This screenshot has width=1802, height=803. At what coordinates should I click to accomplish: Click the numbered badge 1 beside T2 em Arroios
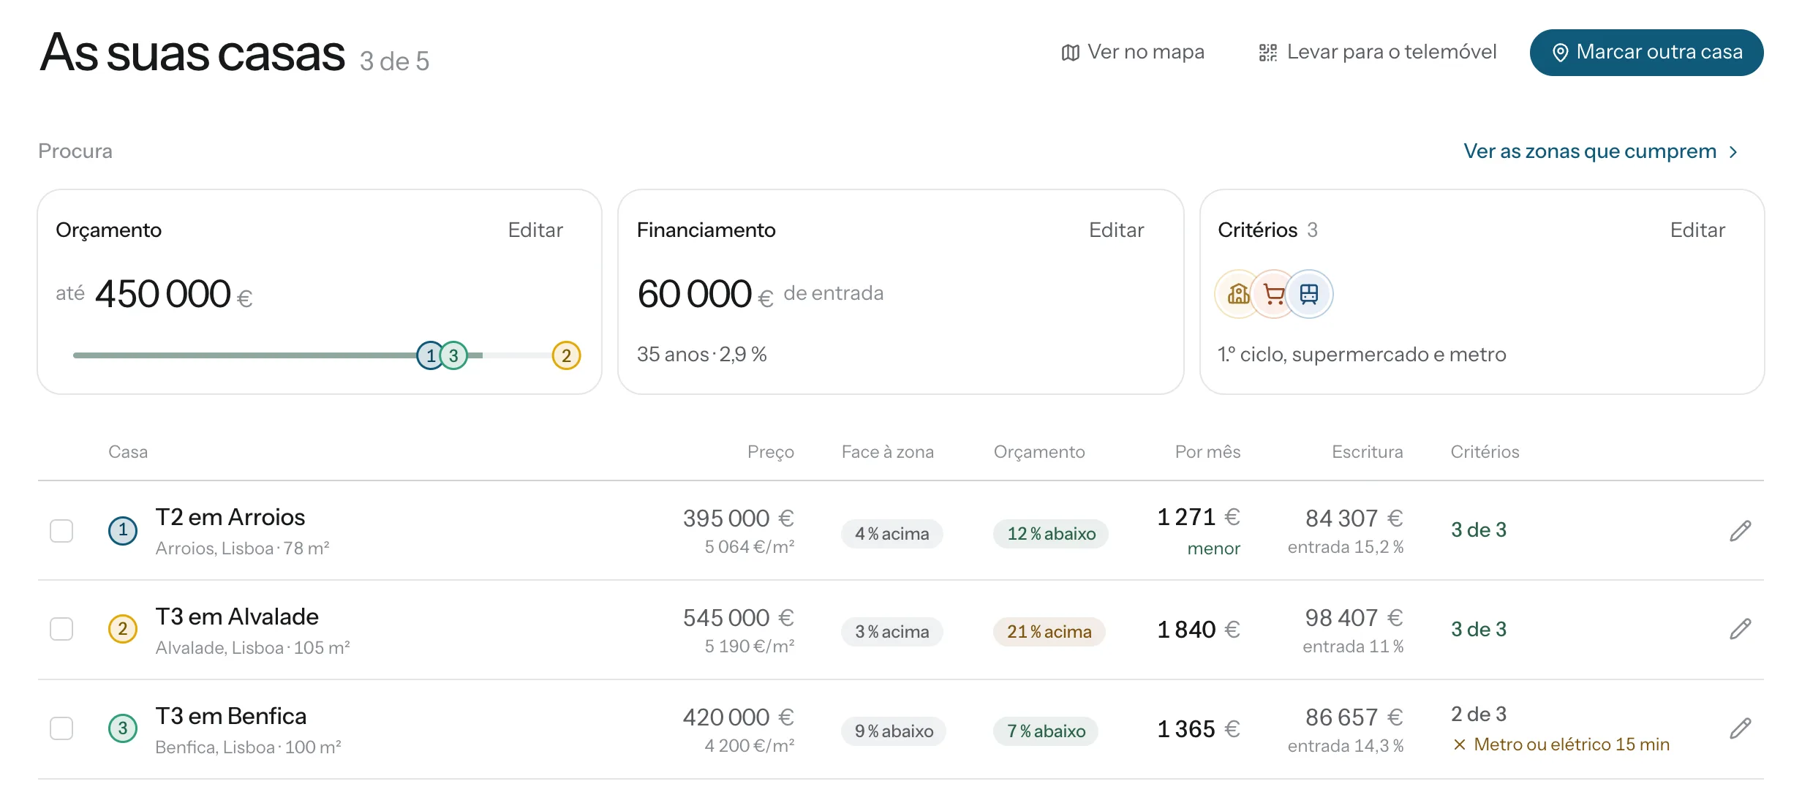pyautogui.click(x=123, y=530)
